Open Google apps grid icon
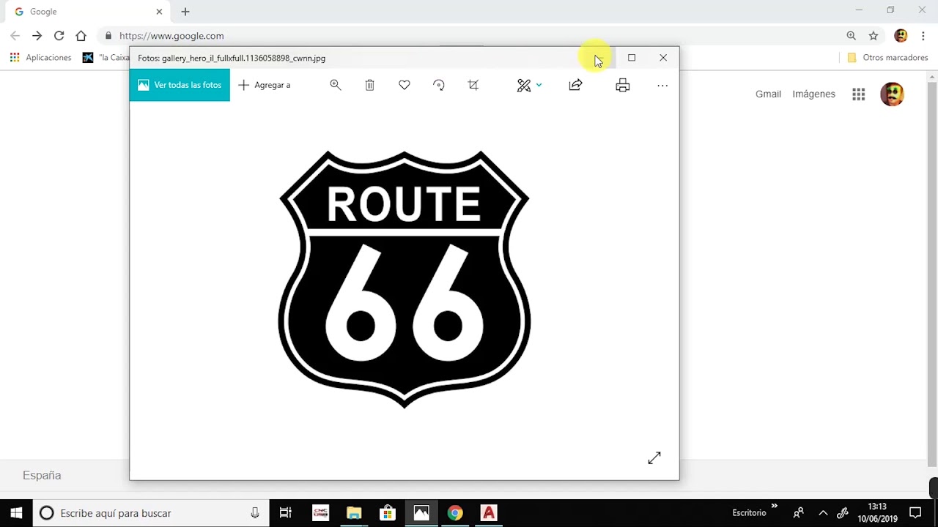The height and width of the screenshot is (527, 938). 859,94
